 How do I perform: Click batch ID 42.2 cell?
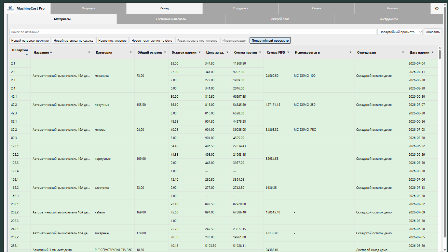pyautogui.click(x=19, y=105)
